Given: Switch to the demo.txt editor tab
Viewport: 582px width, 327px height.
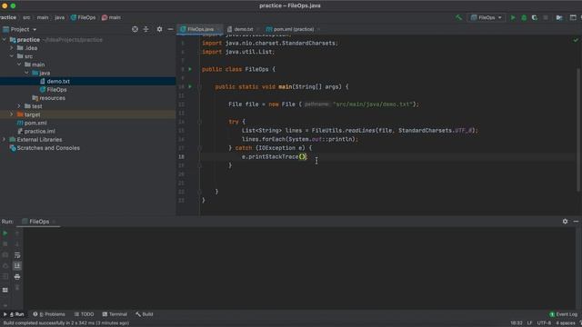Looking at the screenshot, I should pyautogui.click(x=244, y=29).
